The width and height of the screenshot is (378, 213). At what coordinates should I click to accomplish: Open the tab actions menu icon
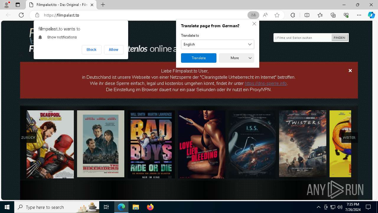18,5
